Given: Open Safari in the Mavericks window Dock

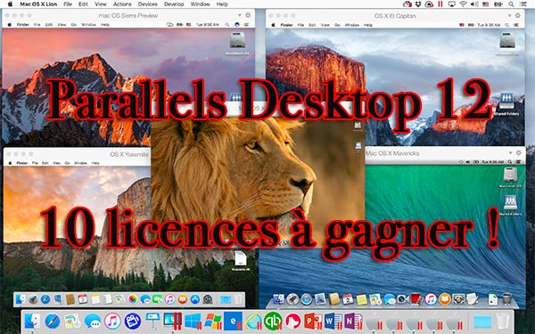Looking at the screenshot, I should click(x=307, y=299).
